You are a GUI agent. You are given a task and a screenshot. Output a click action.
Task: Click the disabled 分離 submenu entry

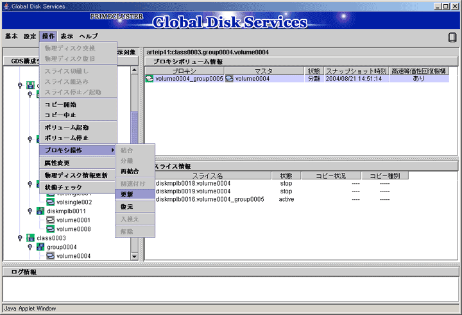pyautogui.click(x=135, y=161)
